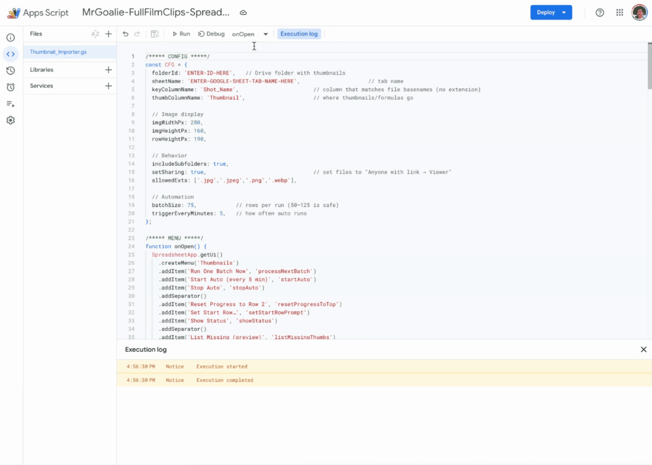Start the Debug session
The width and height of the screenshot is (652, 465).
pyautogui.click(x=211, y=34)
